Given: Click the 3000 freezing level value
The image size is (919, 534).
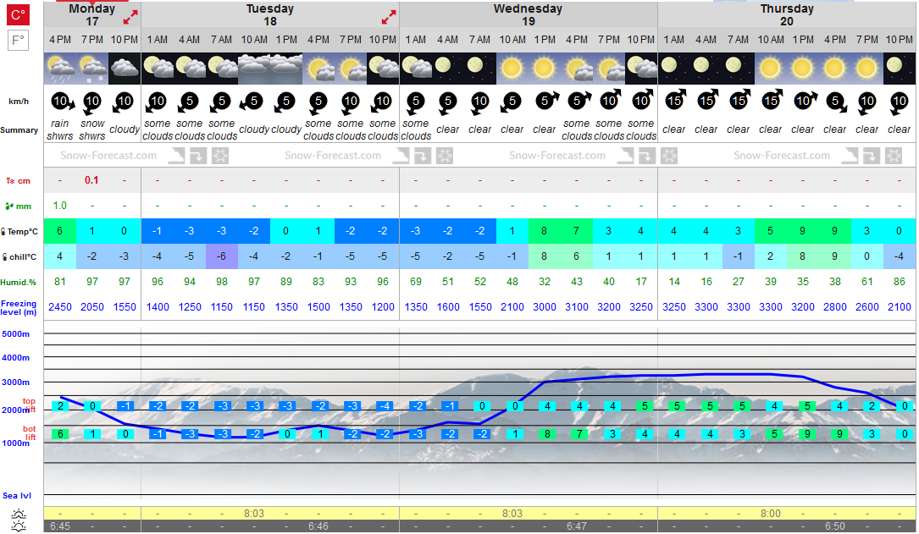Looking at the screenshot, I should pyautogui.click(x=545, y=307).
